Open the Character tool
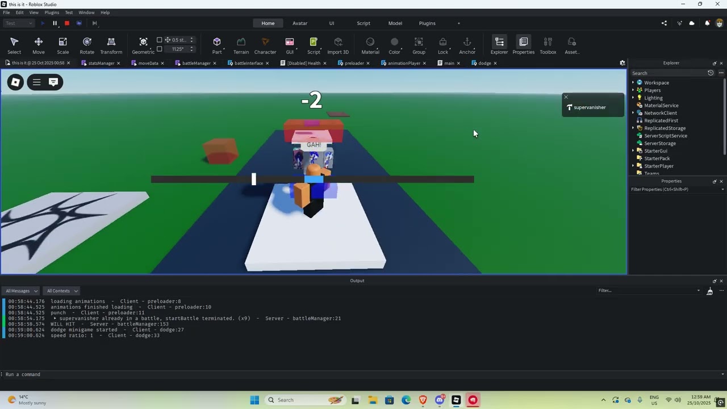This screenshot has width=727, height=409. [265, 45]
